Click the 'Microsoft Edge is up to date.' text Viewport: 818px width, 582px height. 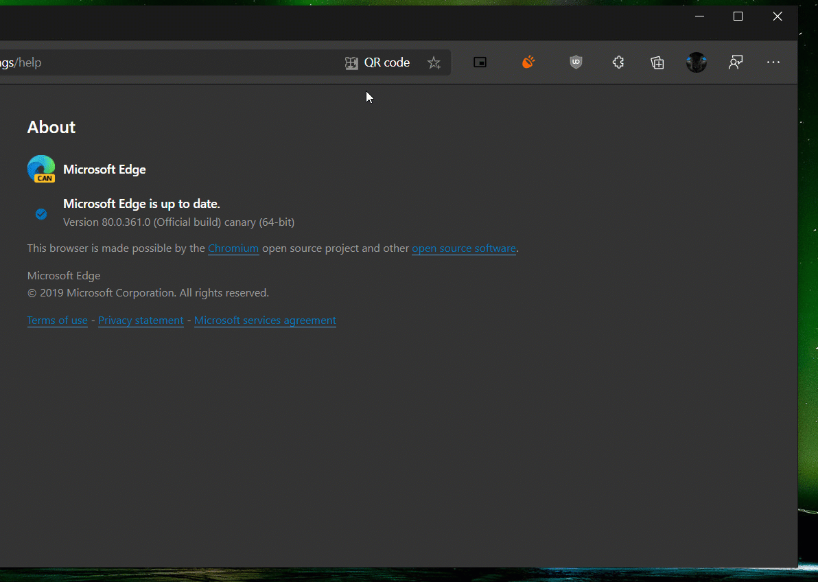point(141,204)
